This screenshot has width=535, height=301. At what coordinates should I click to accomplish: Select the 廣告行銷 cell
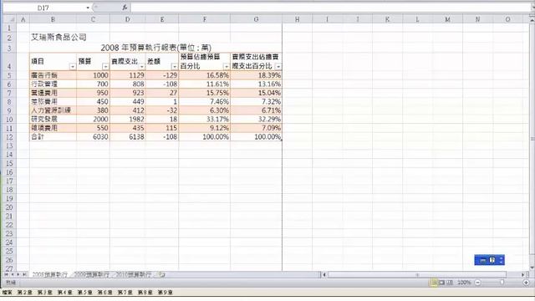point(53,75)
